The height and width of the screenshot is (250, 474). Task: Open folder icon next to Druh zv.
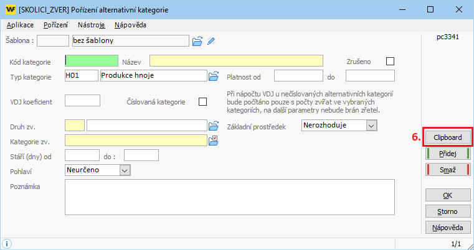214,125
